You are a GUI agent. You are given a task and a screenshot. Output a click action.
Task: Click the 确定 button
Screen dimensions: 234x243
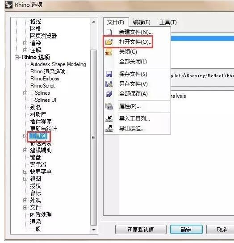(x=186, y=230)
